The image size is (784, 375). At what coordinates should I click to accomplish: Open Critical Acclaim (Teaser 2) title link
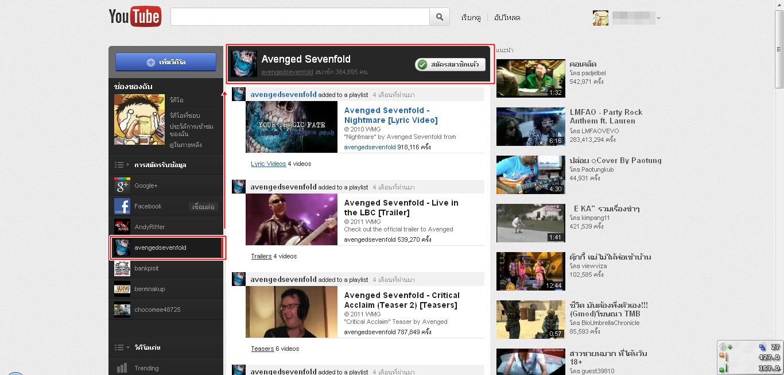(402, 300)
